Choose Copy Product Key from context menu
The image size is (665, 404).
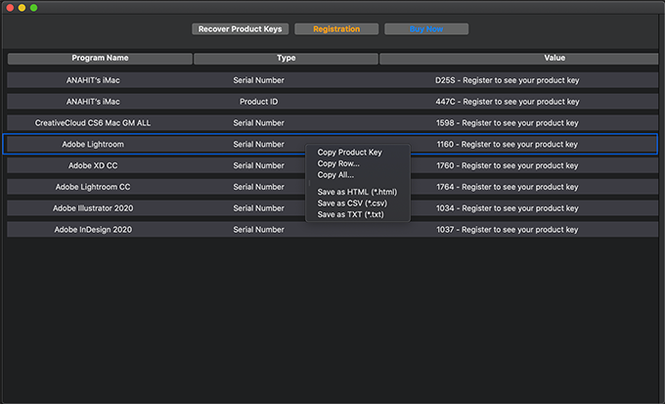coord(349,153)
